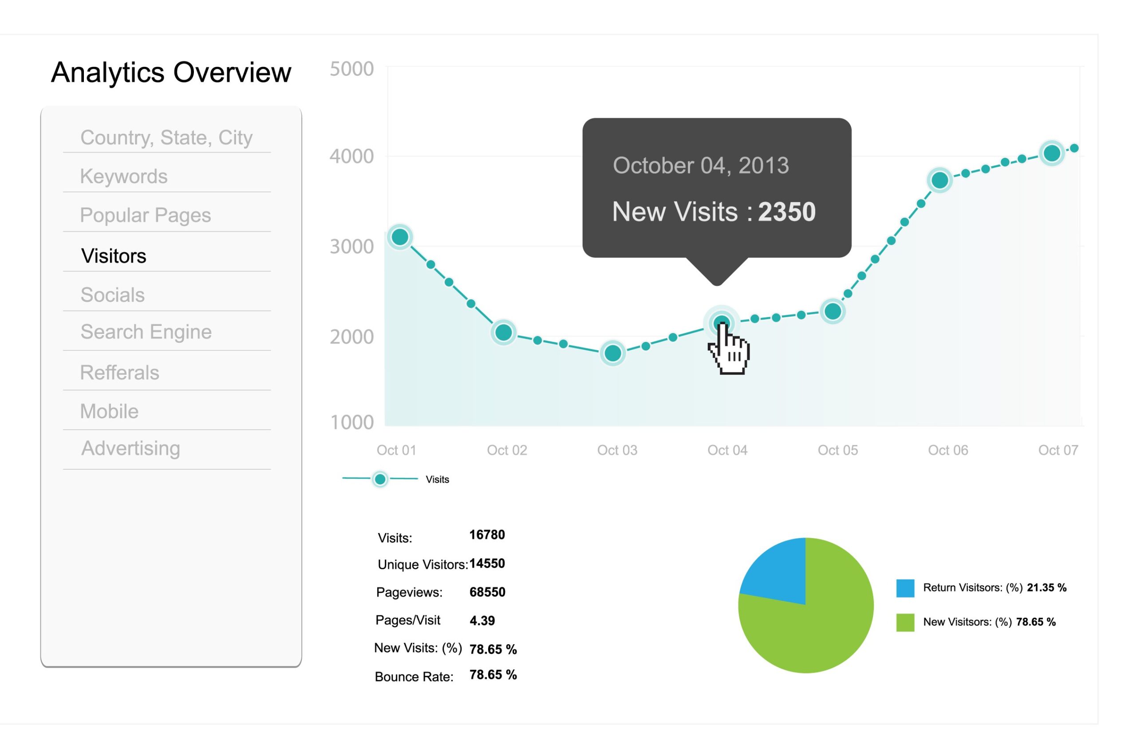Viewport: 1136px width, 744px height.
Task: Select the Oct 05 data point marker
Action: tap(832, 311)
